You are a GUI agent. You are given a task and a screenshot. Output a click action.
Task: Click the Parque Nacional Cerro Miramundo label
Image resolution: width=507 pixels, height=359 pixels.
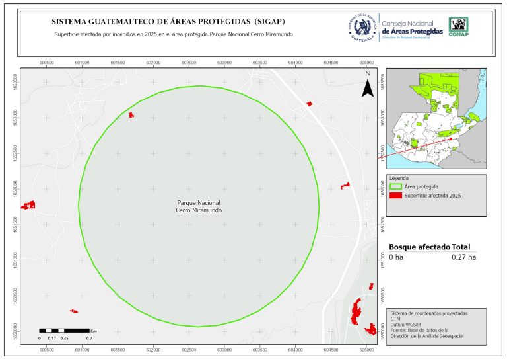click(199, 206)
